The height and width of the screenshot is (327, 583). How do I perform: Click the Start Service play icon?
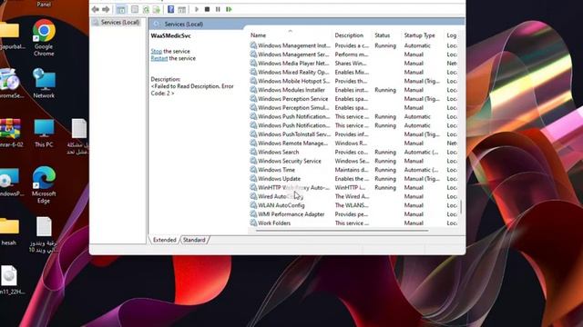pyautogui.click(x=197, y=9)
